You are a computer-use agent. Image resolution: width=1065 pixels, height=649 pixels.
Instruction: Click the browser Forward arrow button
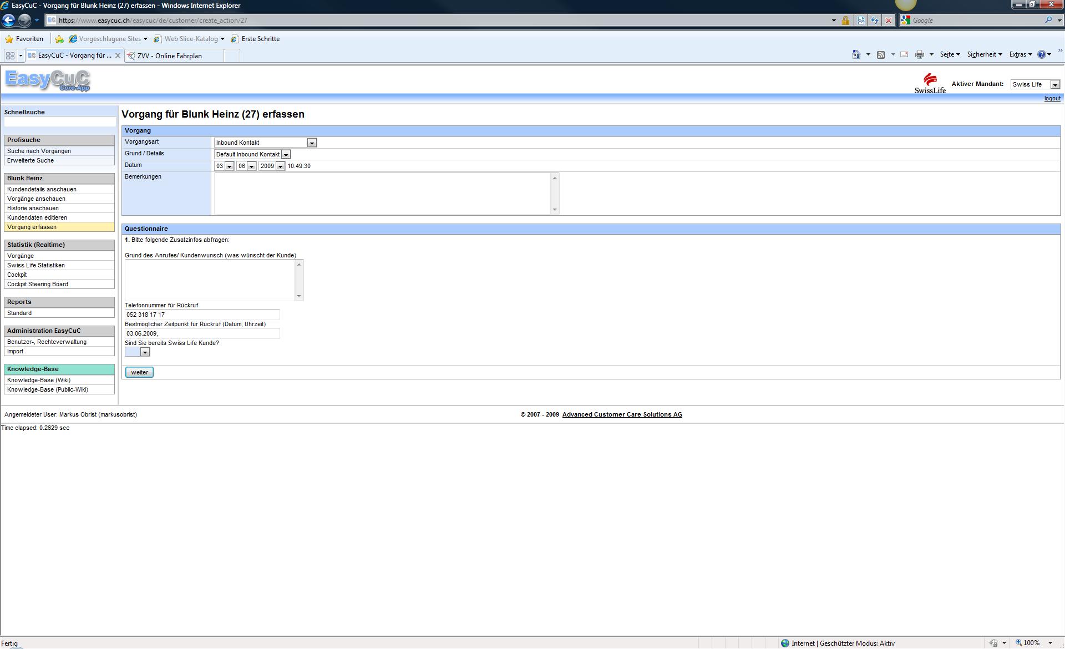24,21
